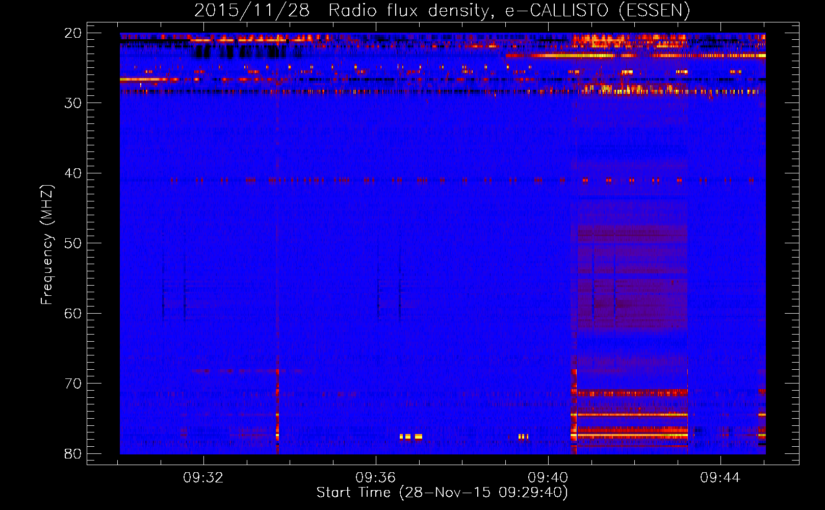Click the 'Start Time (28-Nov-15 09:29:40)' axis label
825x510 pixels.
click(442, 493)
